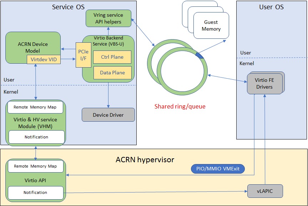Select the Data Plane box
Viewport: 308px width, 206px height.
click(x=112, y=73)
